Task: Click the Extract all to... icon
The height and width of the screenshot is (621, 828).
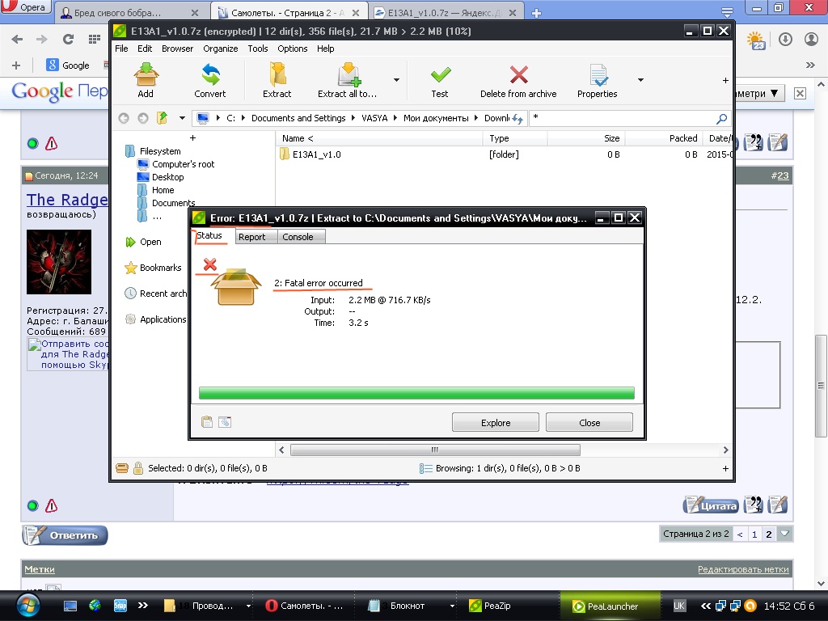Action: tap(349, 74)
